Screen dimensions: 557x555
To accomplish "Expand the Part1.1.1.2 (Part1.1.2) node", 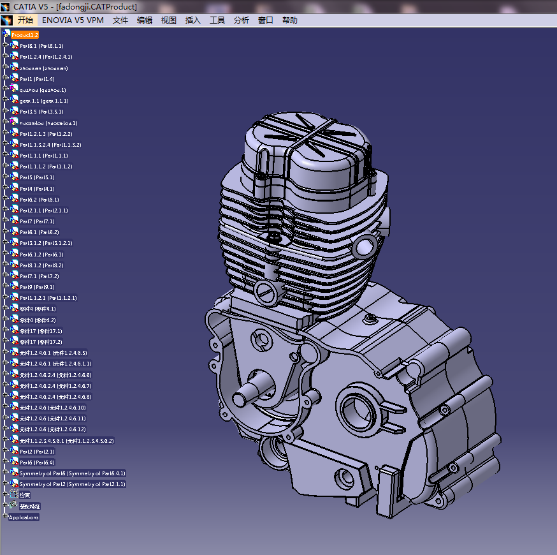I will [5, 165].
